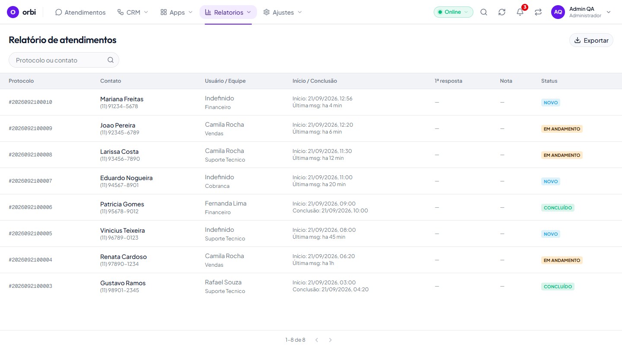Image resolution: width=622 pixels, height=349 pixels.
Task: Open protocol #2026092100010 row
Action: pos(311,102)
